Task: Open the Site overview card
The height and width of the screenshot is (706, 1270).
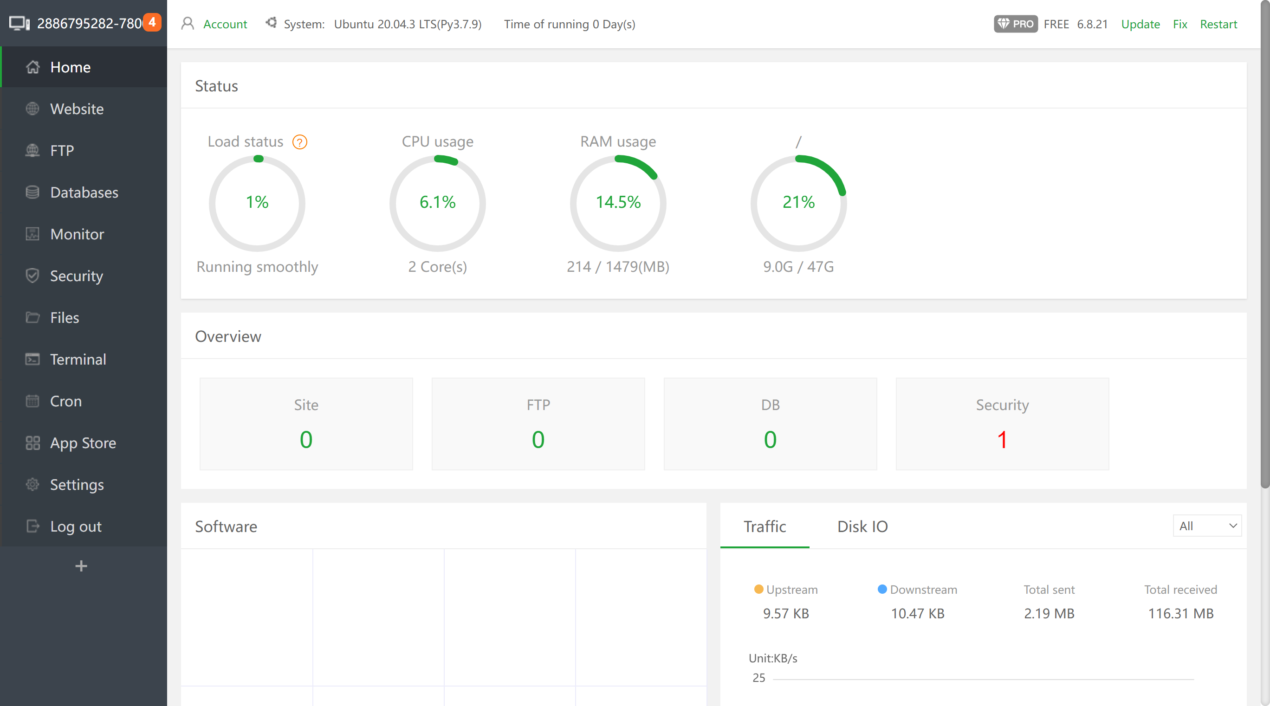Action: [306, 424]
